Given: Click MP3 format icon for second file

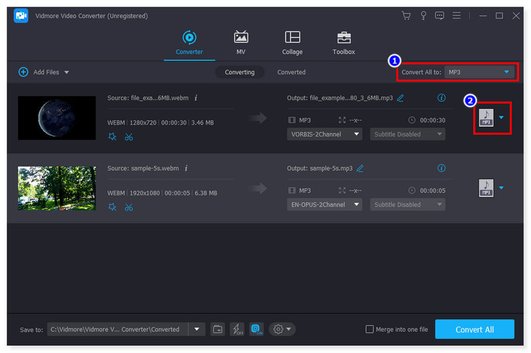Looking at the screenshot, I should (x=486, y=188).
